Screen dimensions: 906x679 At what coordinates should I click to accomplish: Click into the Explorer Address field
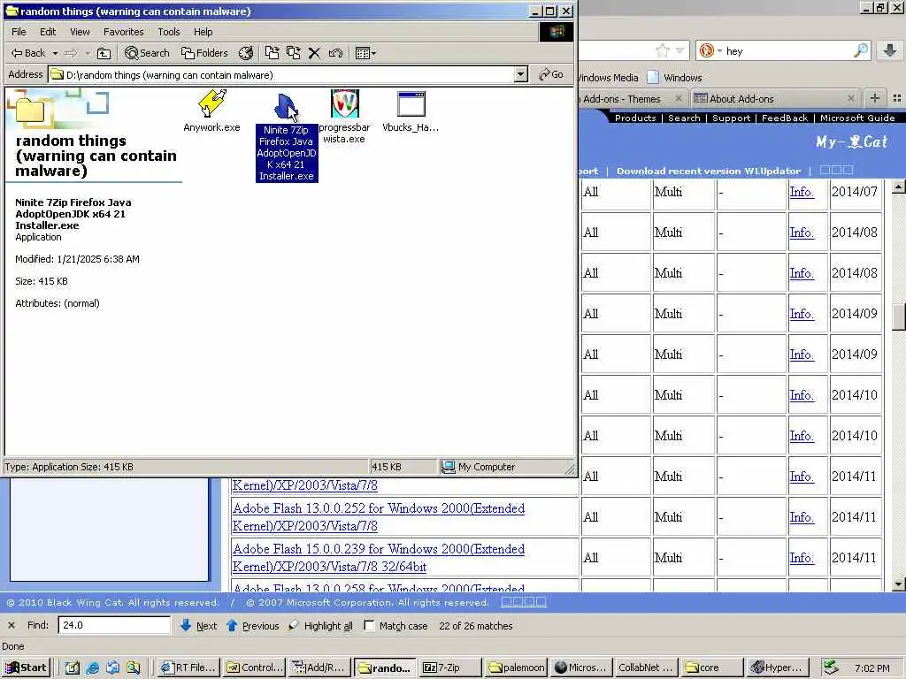[281, 74]
